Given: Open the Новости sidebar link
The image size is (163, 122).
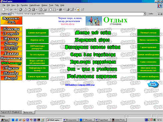Looking at the screenshot, I should [11, 29].
